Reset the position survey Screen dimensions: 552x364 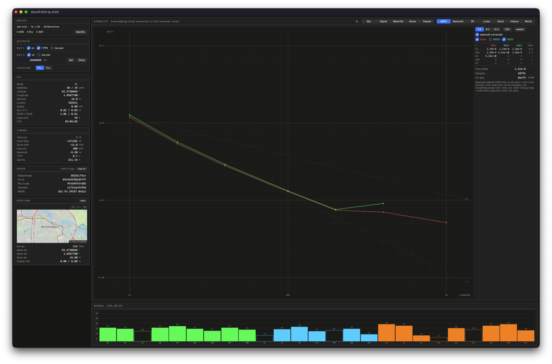83,201
